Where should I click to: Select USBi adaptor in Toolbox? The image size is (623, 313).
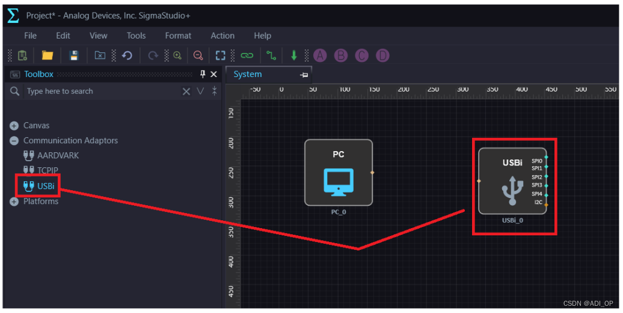pos(39,186)
